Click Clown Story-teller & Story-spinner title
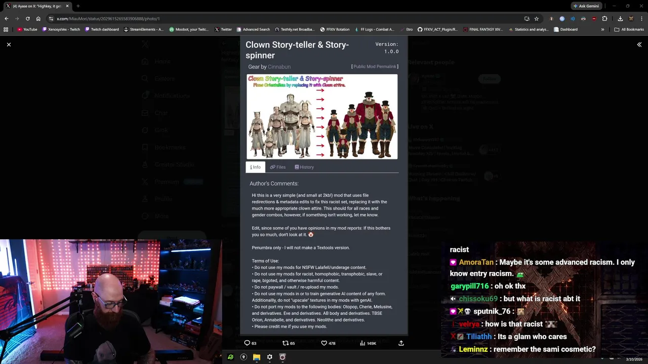 297,50
